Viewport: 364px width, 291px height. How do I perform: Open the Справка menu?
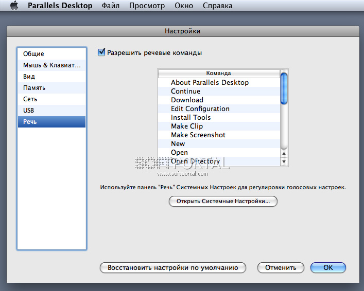(x=217, y=6)
